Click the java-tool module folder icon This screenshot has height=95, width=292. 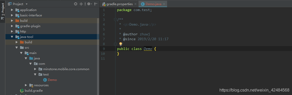(17, 37)
